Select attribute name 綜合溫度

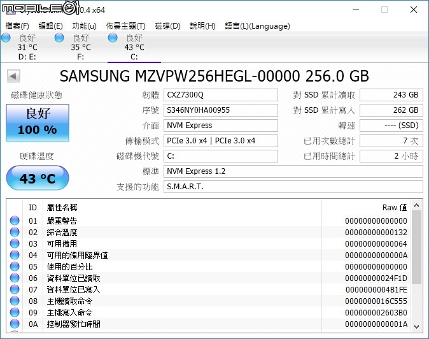coord(62,232)
